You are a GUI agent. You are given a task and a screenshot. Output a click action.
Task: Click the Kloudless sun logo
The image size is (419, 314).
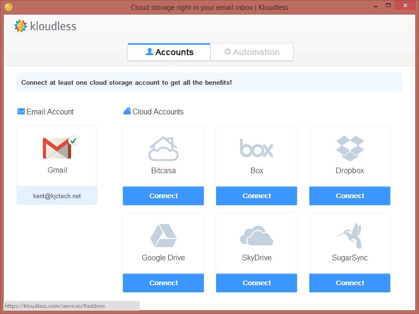21,26
